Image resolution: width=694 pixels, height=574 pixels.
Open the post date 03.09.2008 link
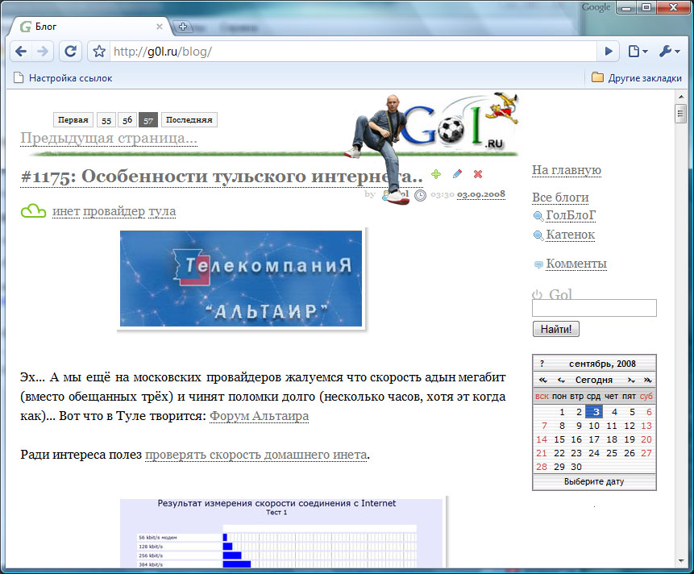481,193
